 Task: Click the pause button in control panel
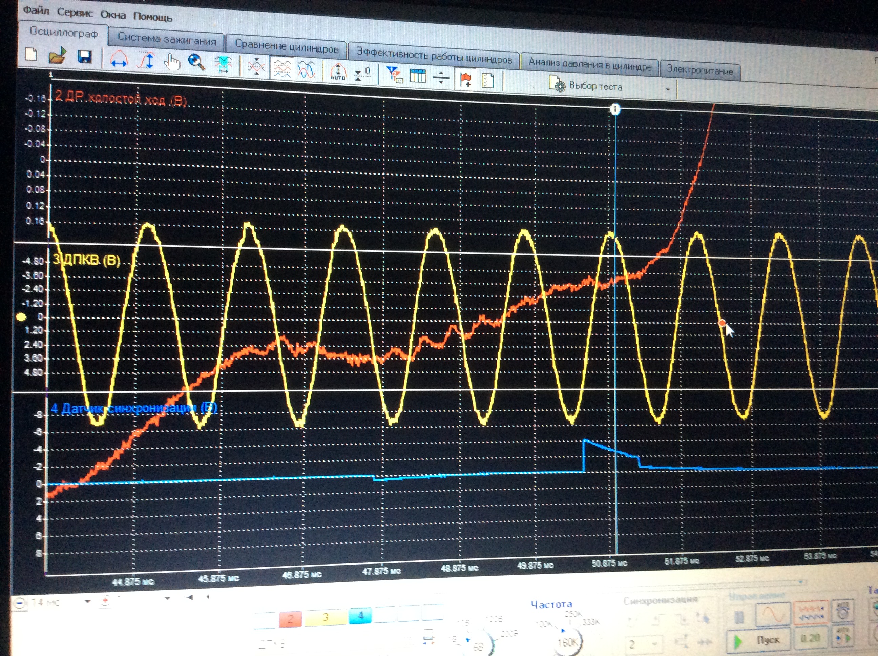click(739, 617)
